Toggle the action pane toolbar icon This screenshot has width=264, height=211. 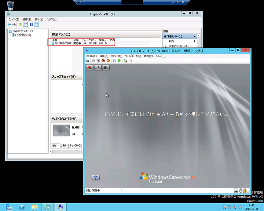(37, 25)
